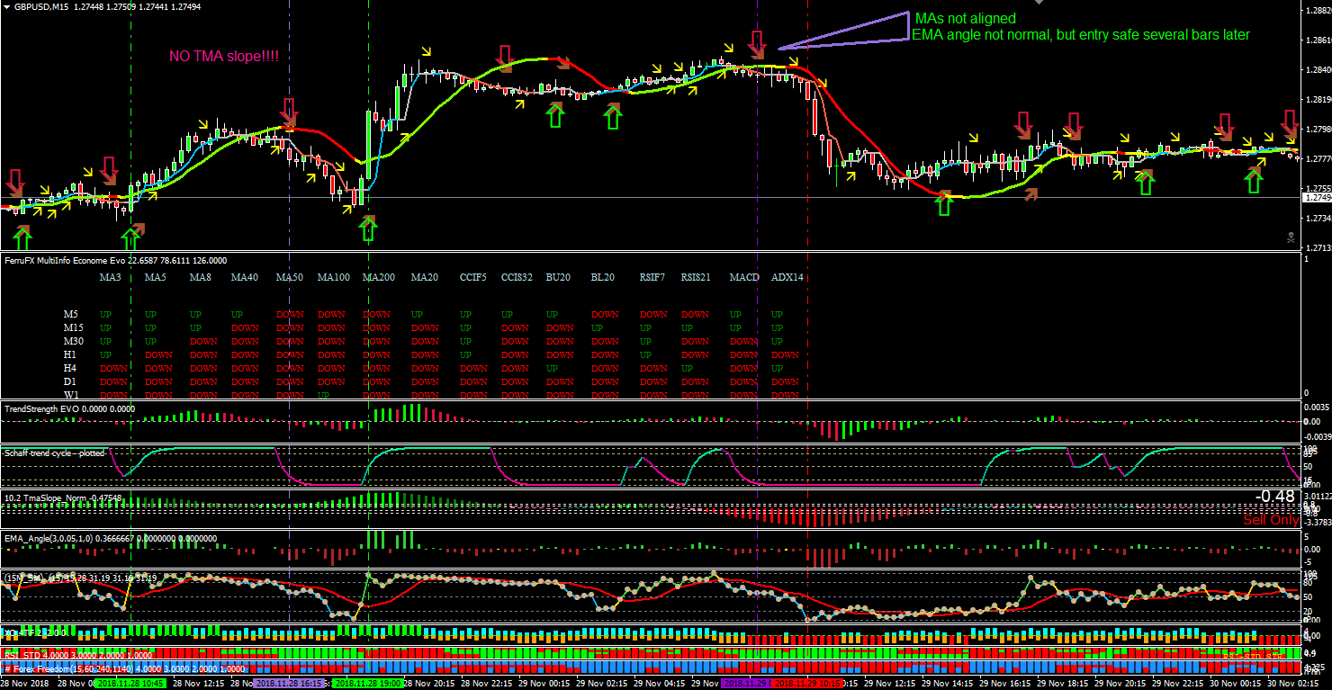Click the 2018.11.28 16:15 purple time marker

tap(288, 684)
